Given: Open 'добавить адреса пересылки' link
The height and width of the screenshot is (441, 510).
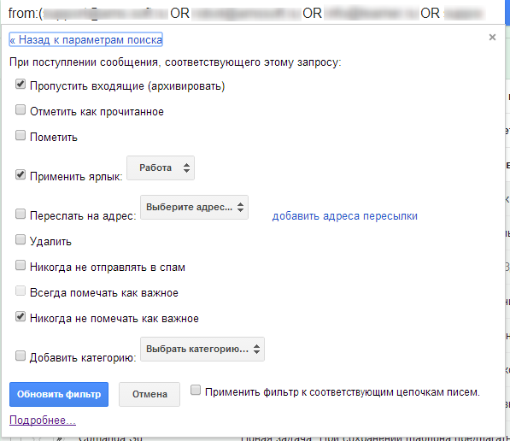Looking at the screenshot, I should 345,216.
